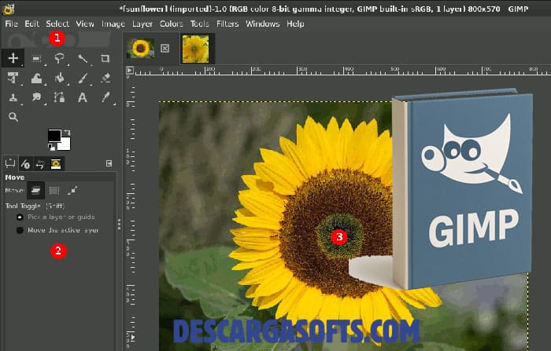Open the Colors menu
551x351 pixels.
[171, 24]
